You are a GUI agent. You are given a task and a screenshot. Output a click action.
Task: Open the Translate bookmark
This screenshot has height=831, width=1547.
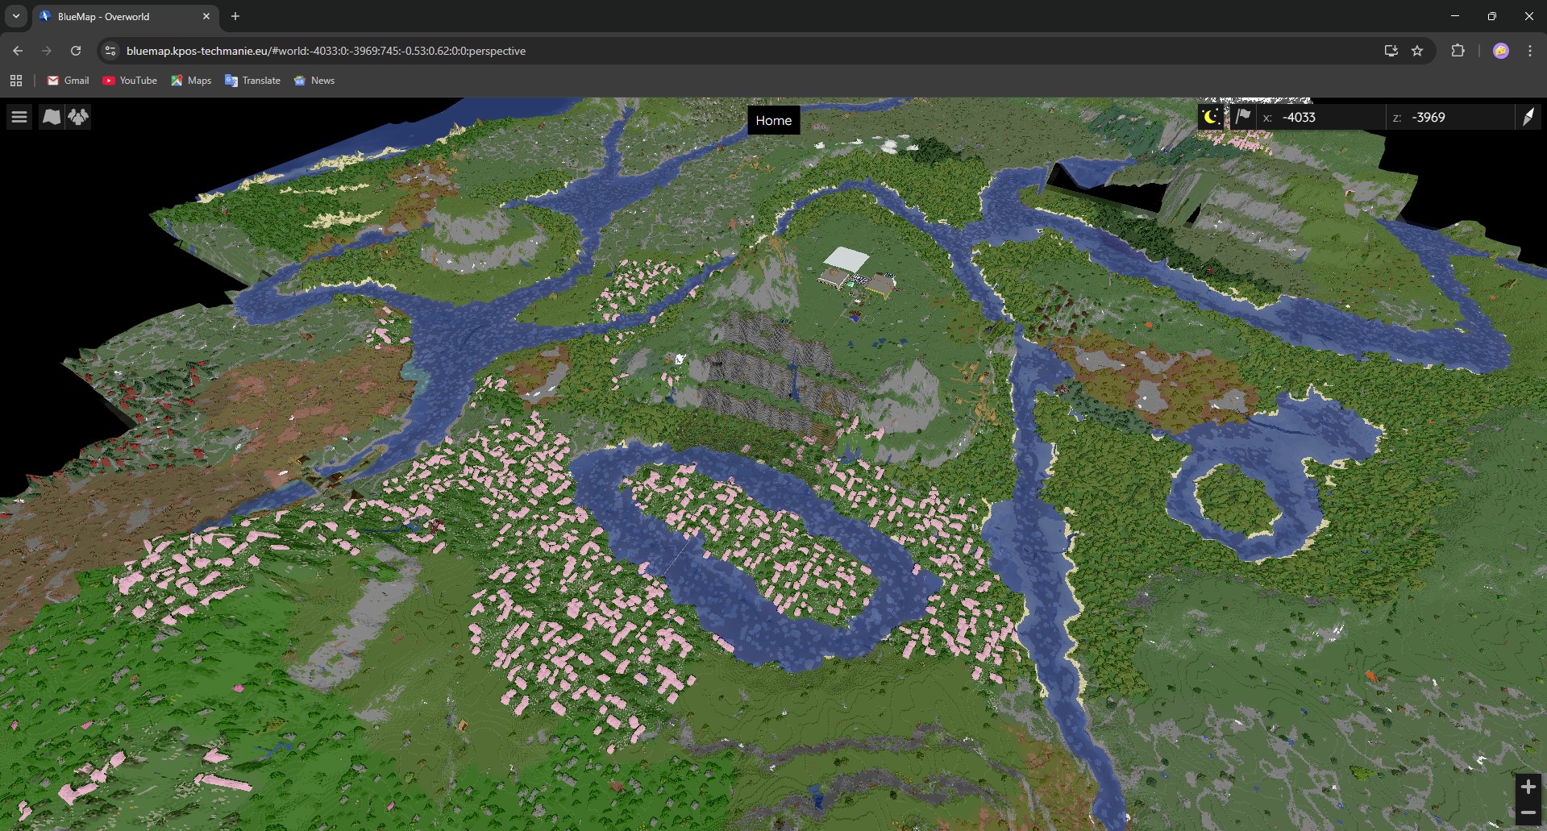[x=252, y=81]
